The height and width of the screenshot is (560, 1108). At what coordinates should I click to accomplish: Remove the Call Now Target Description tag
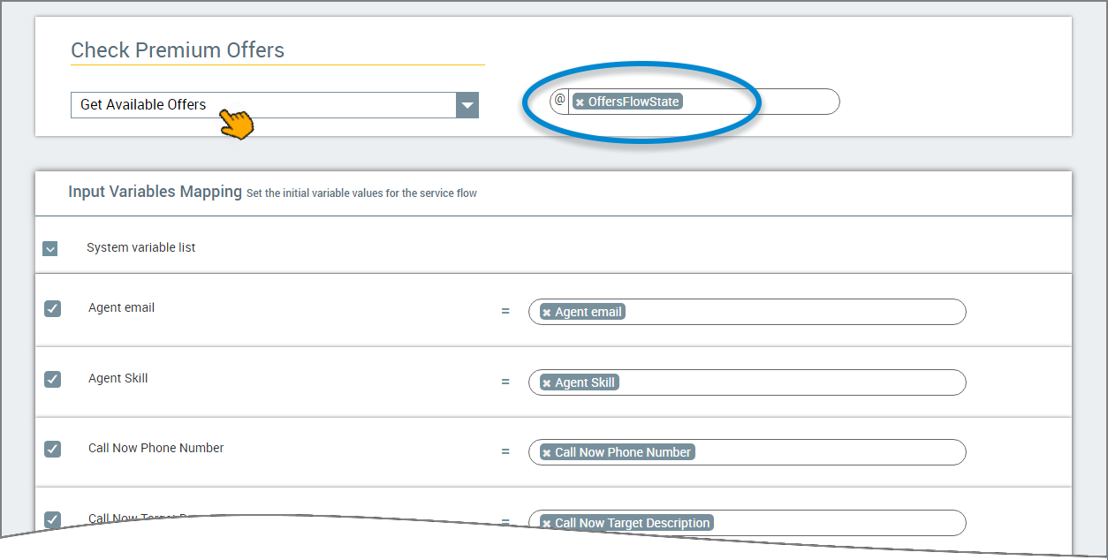coord(547,524)
